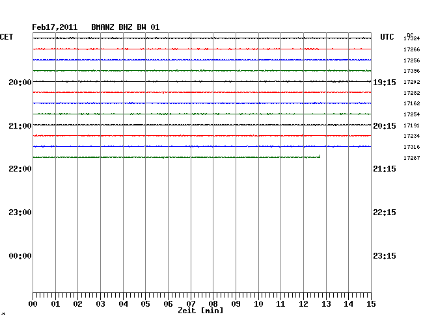Click the 01 minute axis label
Viewport: 423px width, 321px height.
coord(55,304)
